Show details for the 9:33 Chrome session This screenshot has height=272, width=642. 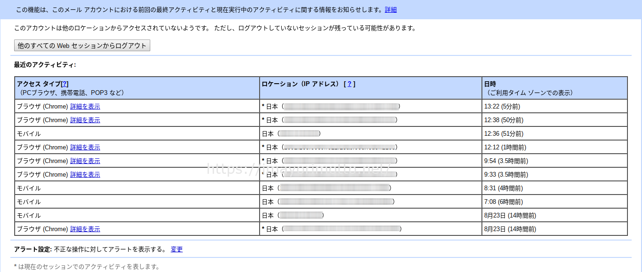click(x=85, y=175)
